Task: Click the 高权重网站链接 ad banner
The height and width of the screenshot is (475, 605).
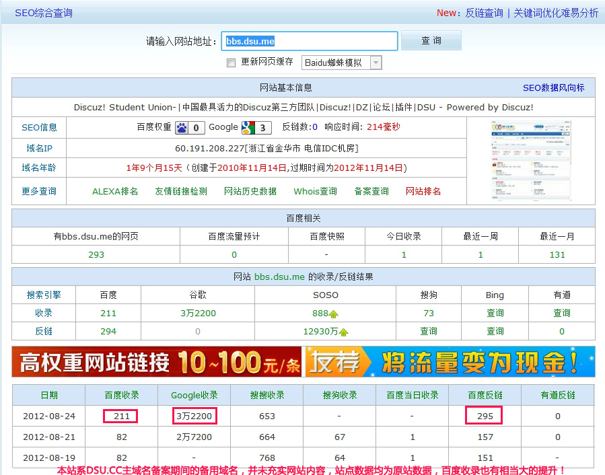Action: pyautogui.click(x=157, y=361)
